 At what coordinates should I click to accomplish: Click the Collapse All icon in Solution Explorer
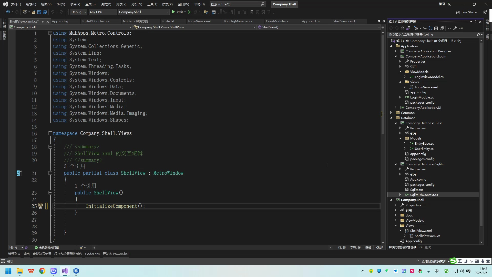click(x=436, y=28)
